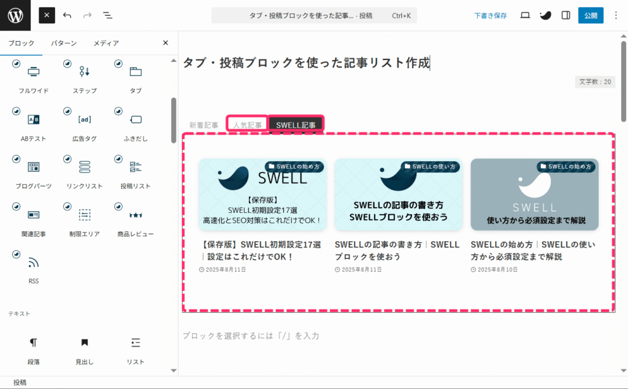628x389 pixels.
Task: Insert the 投稿リスト block
Action: 136,174
